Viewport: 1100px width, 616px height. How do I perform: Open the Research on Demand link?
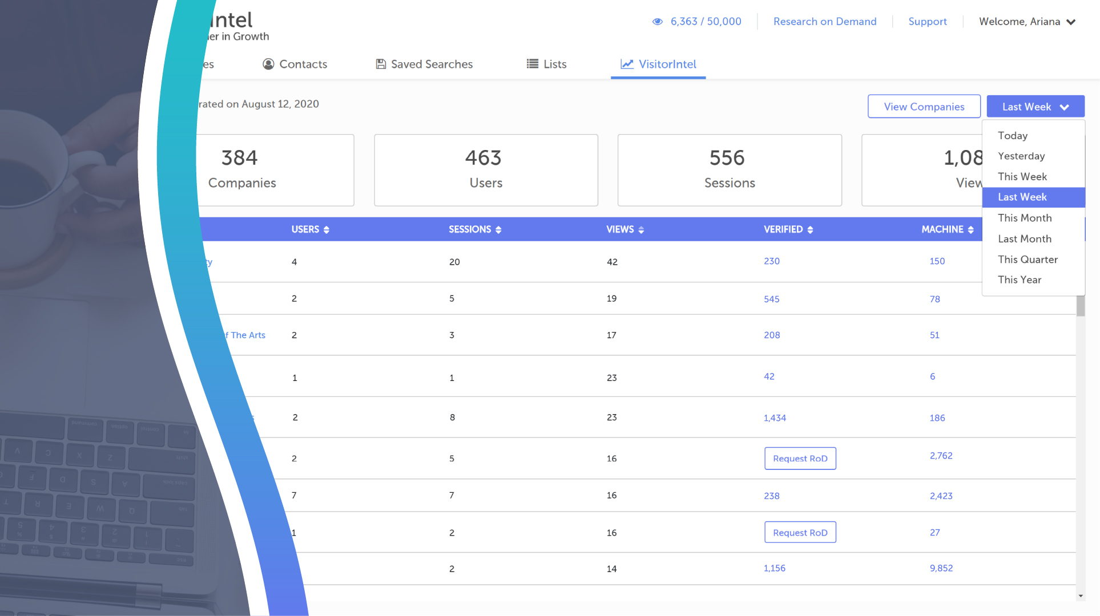click(825, 21)
